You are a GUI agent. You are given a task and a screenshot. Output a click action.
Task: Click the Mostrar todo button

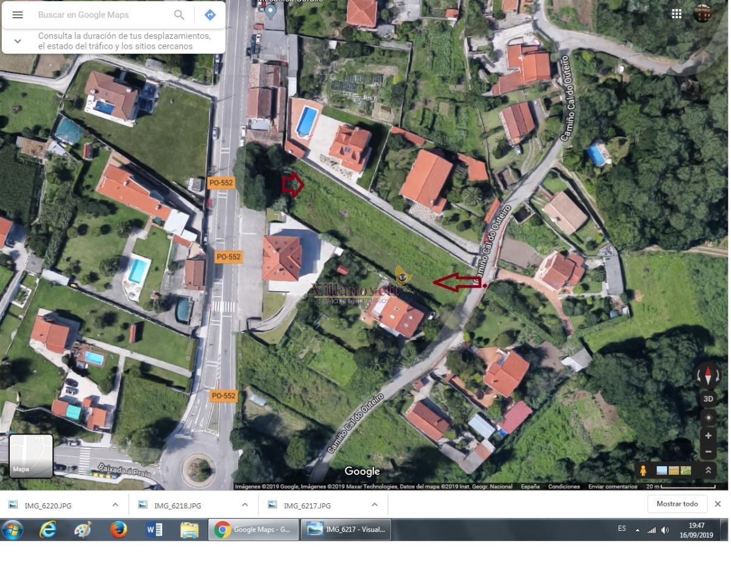tap(677, 504)
